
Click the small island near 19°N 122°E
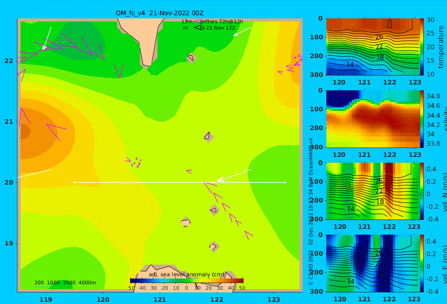214,246
